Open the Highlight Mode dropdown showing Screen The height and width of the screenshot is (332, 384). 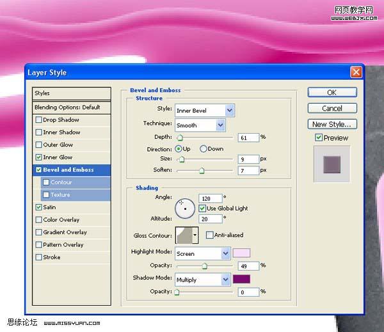click(x=203, y=253)
